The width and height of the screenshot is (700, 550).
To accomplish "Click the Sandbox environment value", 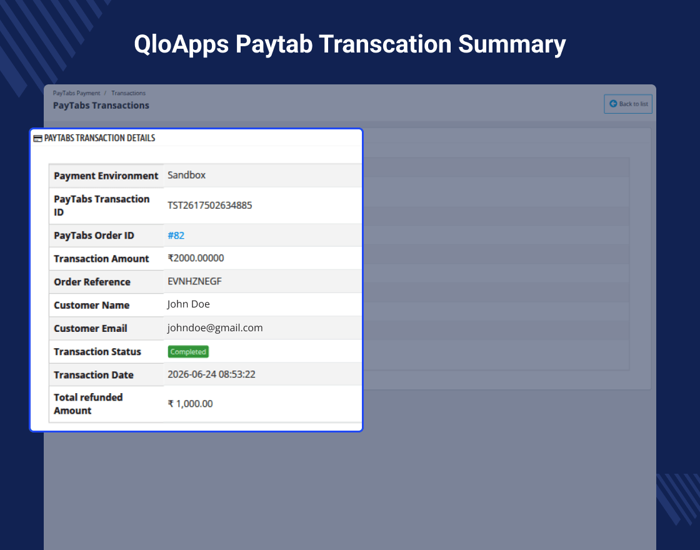I will [187, 175].
